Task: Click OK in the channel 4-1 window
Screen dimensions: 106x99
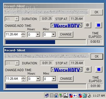Action: pyautogui.click(x=97, y=12)
